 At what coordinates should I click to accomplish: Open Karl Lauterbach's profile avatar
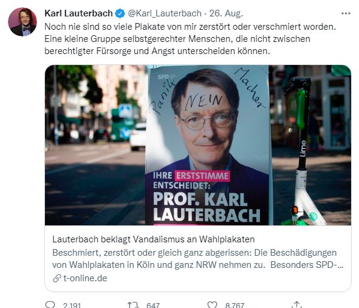point(22,22)
